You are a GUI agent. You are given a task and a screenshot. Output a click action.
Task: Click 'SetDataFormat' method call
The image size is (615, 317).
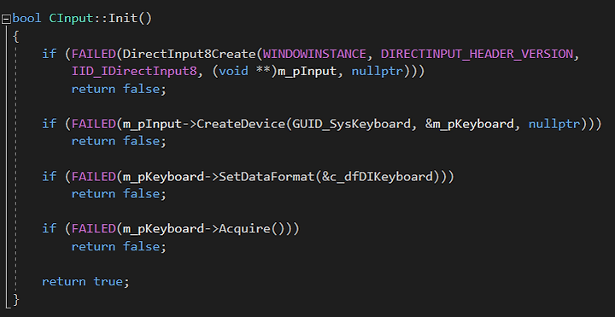click(x=266, y=177)
